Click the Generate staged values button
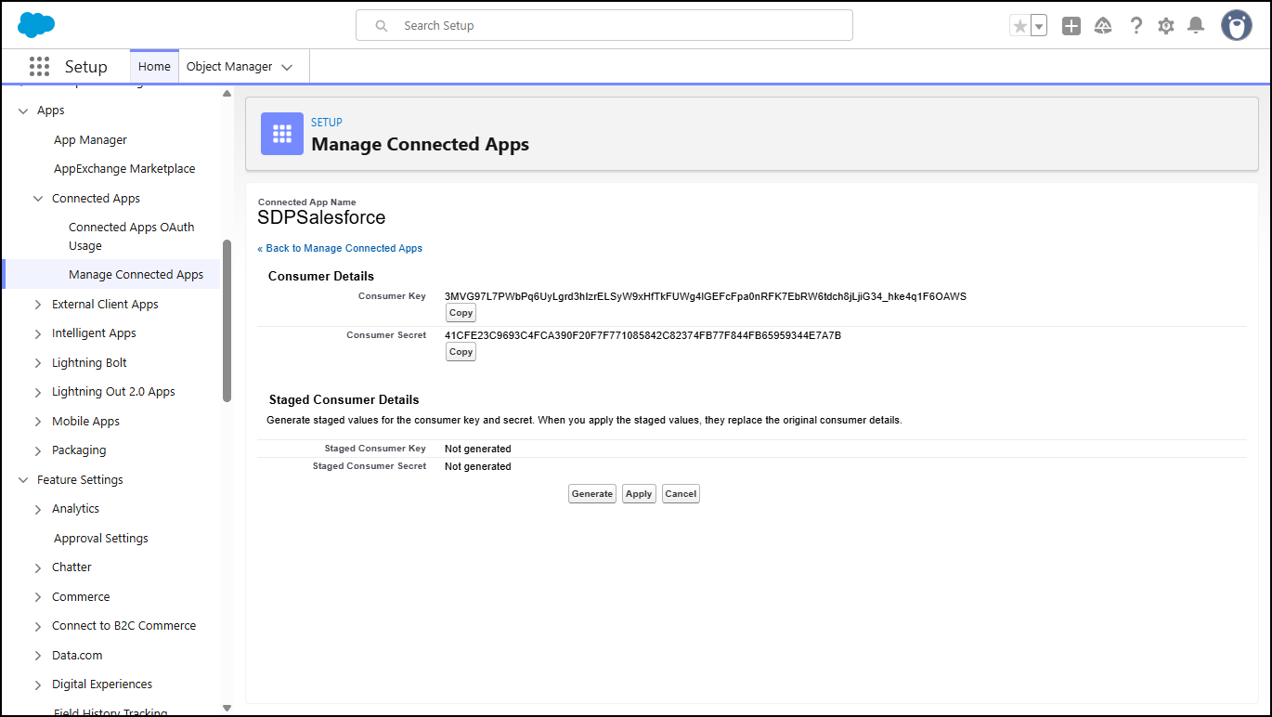1272x717 pixels. 591,494
